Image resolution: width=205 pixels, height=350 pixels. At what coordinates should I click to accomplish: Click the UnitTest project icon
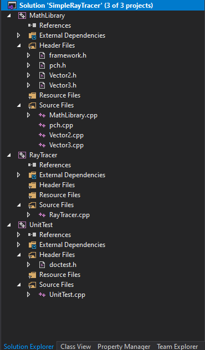tap(22, 224)
